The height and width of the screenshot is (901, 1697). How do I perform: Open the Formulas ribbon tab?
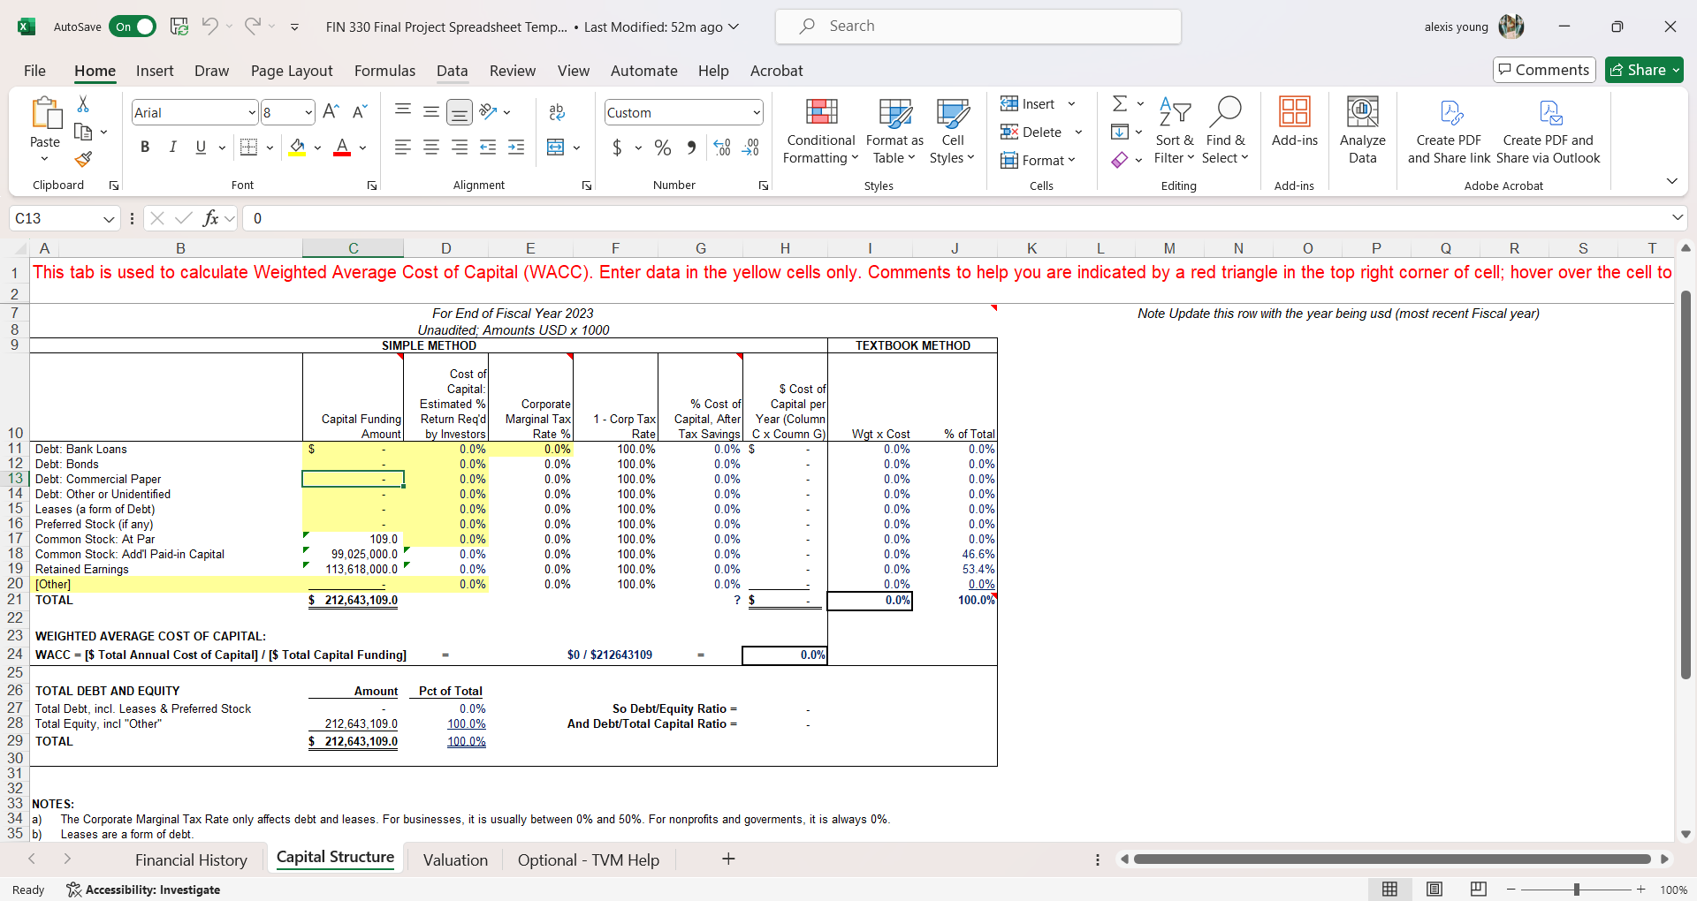click(384, 71)
